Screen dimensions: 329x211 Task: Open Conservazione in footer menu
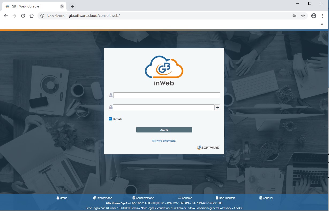click(143, 198)
